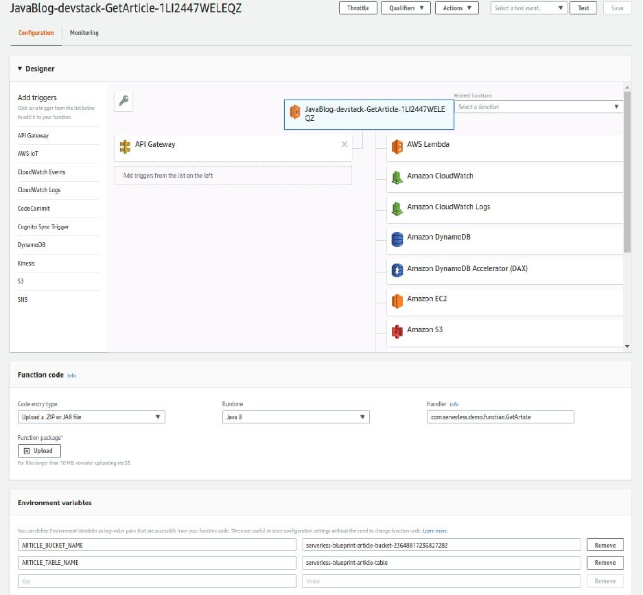Click the Amazon DynamoDB Accelerator (DAX) row
Image resolution: width=643 pixels, height=595 pixels.
click(x=505, y=271)
